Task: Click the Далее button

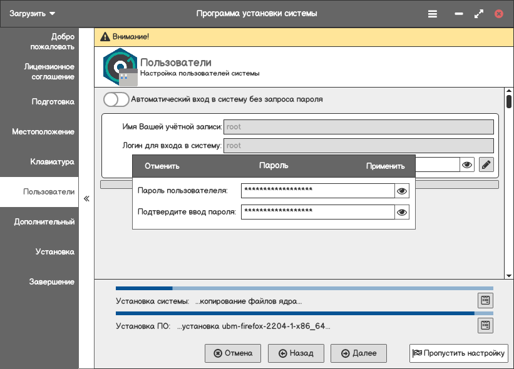Action: [x=359, y=353]
